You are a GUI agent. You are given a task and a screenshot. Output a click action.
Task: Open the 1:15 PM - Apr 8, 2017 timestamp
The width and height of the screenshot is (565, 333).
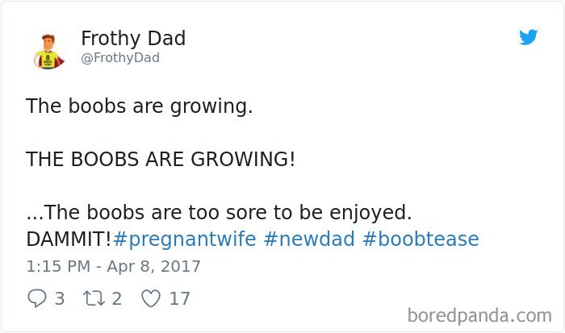click(x=113, y=267)
